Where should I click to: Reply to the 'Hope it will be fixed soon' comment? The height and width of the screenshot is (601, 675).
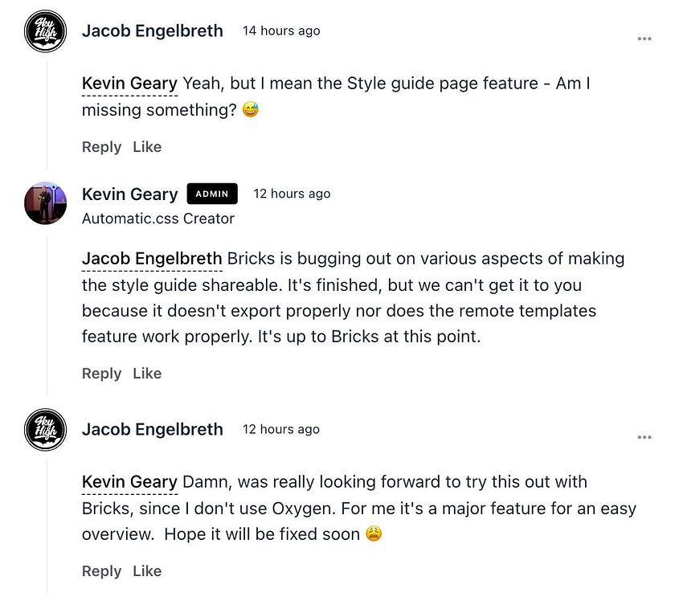pos(101,571)
